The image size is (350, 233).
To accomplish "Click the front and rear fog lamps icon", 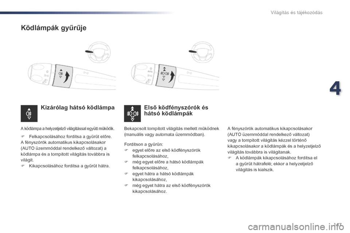I will click(132, 114).
